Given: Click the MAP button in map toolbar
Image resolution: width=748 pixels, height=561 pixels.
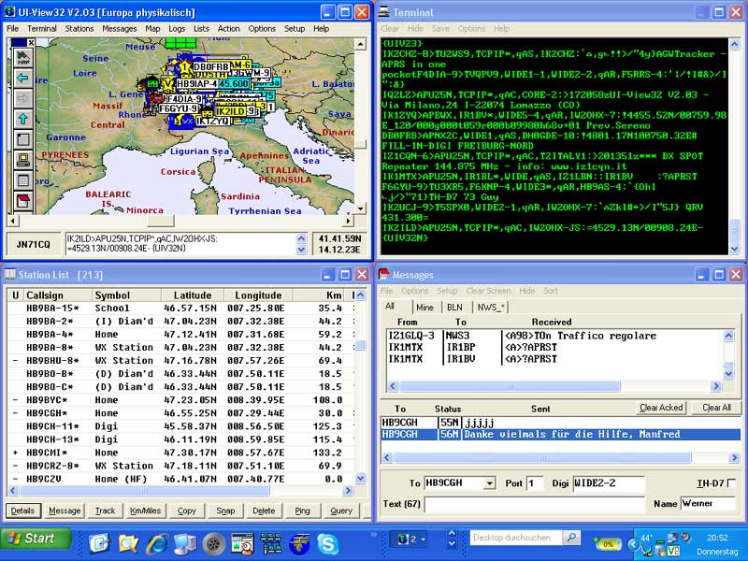Looking at the screenshot, I should (x=22, y=58).
